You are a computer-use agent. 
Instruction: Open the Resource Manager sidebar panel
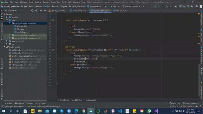pos(2,31)
